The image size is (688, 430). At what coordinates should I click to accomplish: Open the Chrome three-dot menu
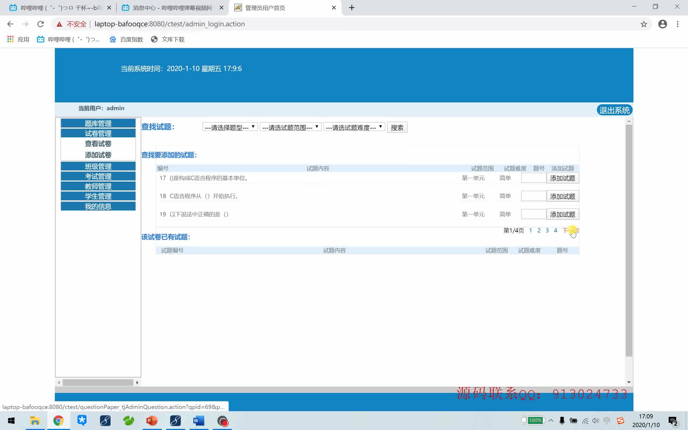[678, 24]
